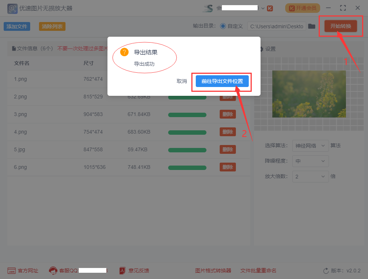
Task: Click the version refresh icon near v2.0.2
Action: click(x=326, y=271)
